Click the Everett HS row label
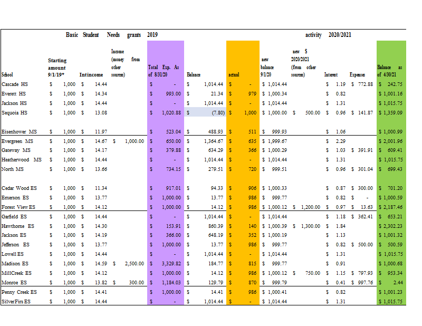 click(14, 94)
